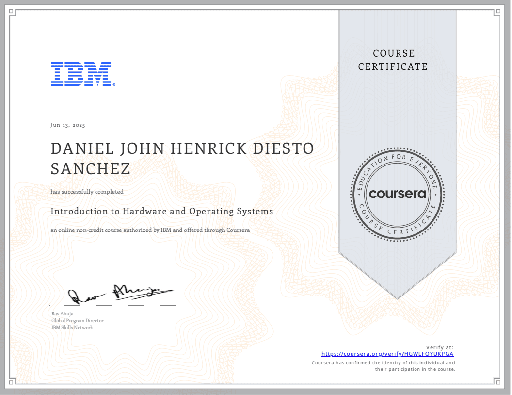
Task: Click the IBM logo
Action: point(82,74)
